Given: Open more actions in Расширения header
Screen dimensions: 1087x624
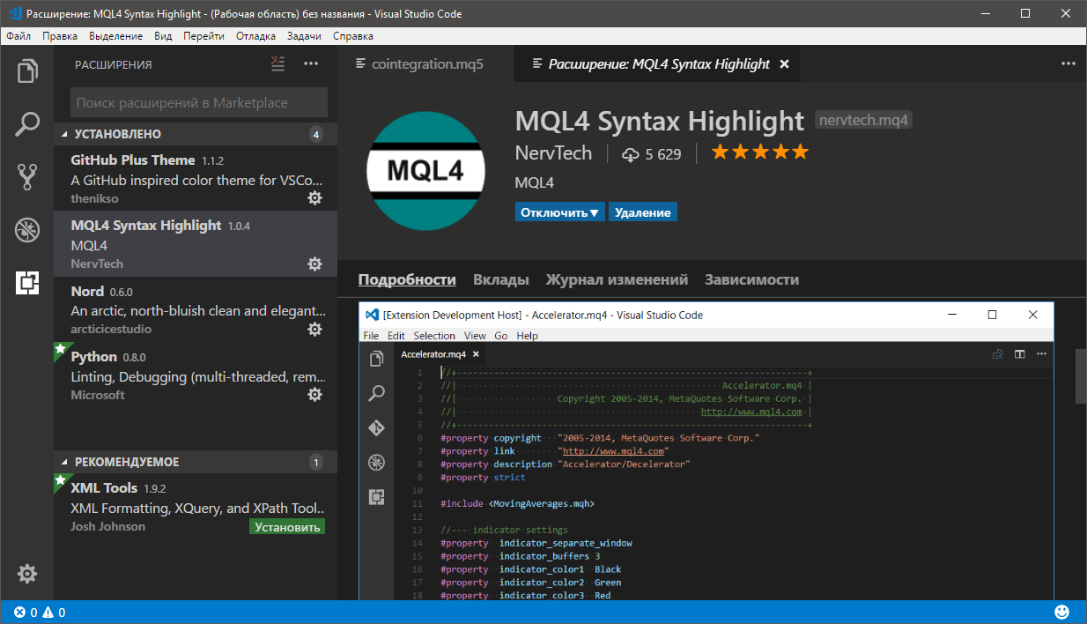Looking at the screenshot, I should pyautogui.click(x=311, y=64).
